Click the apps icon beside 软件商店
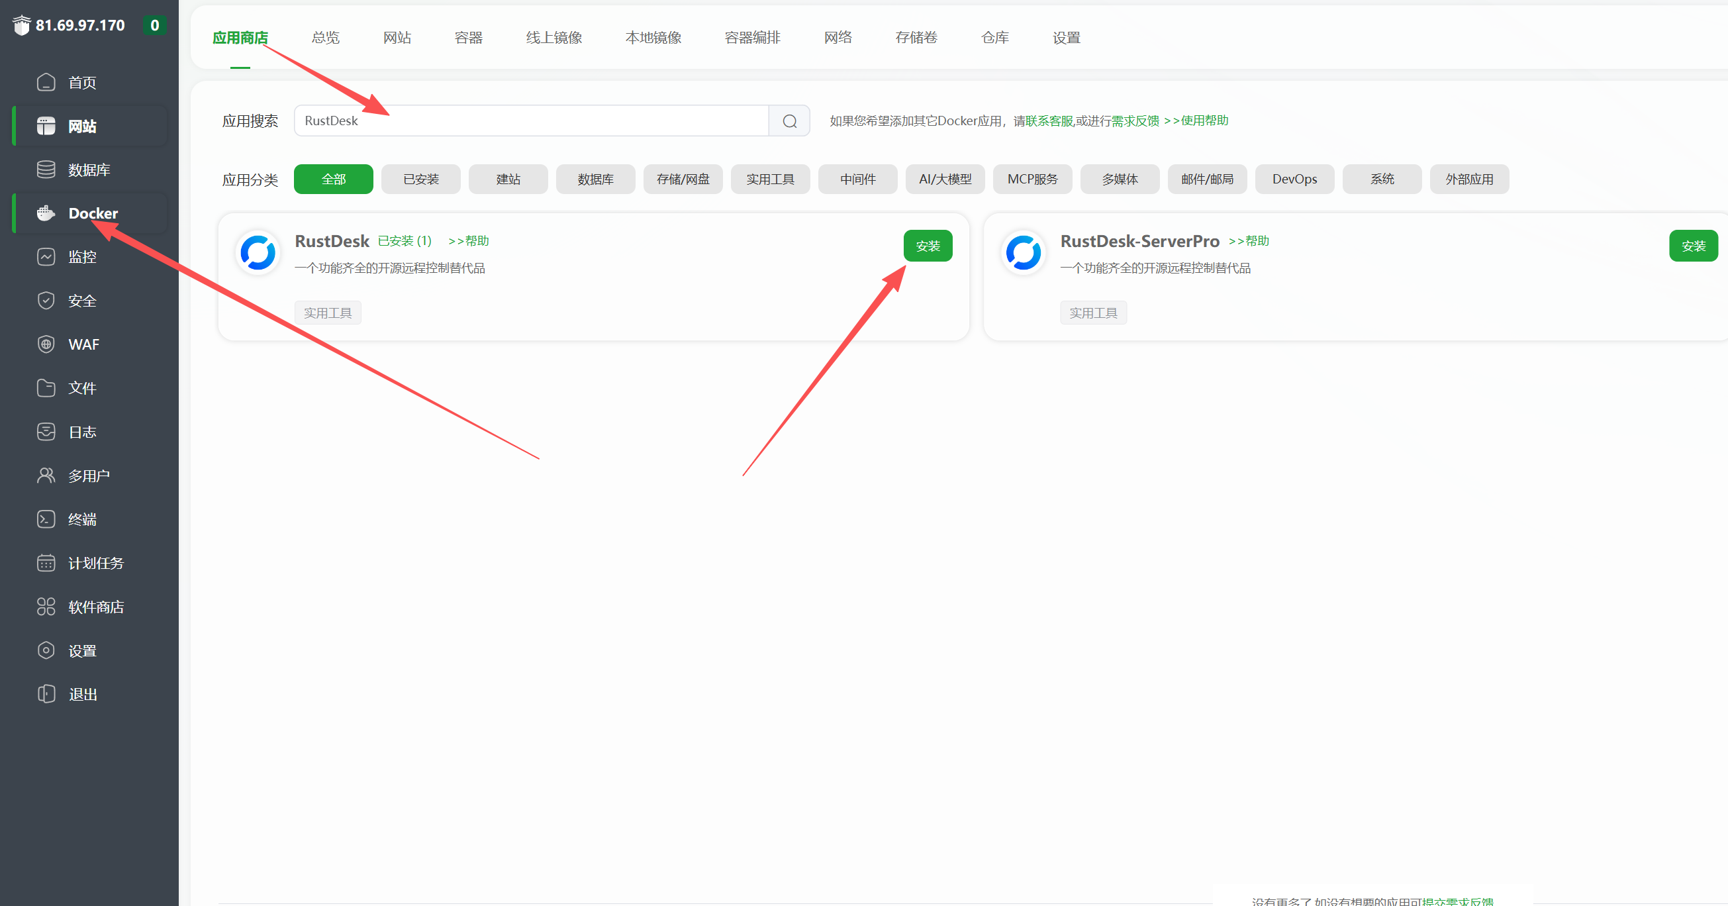The width and height of the screenshot is (1728, 906). pyautogui.click(x=46, y=607)
